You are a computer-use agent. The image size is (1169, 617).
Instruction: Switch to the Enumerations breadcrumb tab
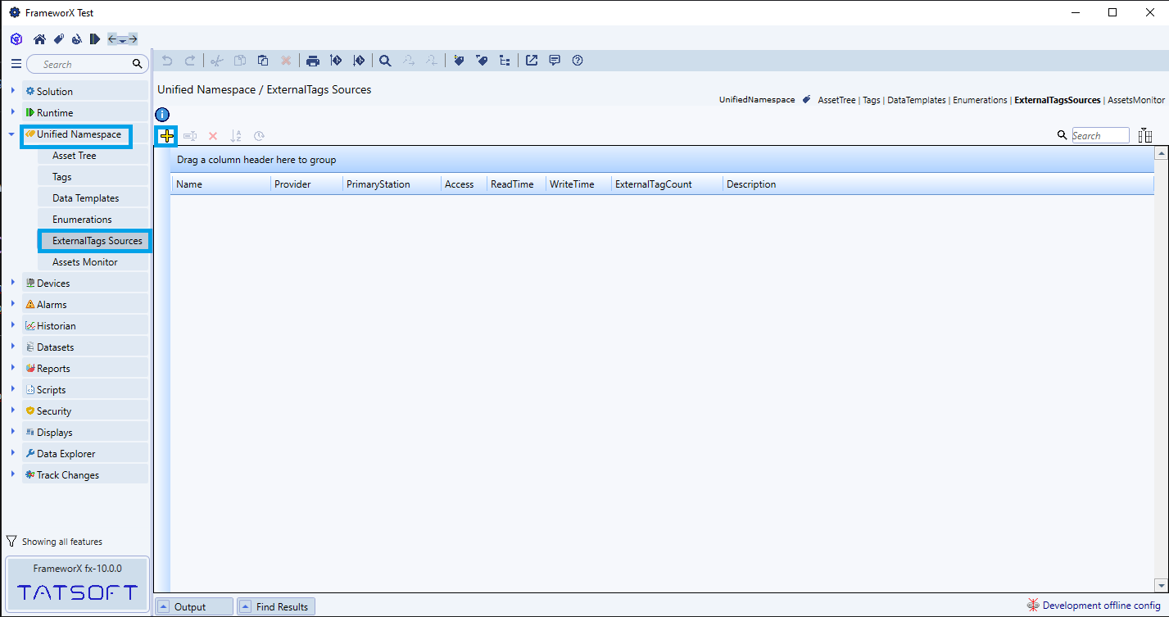(x=980, y=100)
